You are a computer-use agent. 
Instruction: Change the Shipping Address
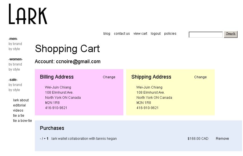[200, 77]
